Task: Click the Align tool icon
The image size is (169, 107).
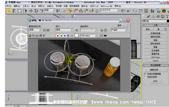Action: pos(129,11)
